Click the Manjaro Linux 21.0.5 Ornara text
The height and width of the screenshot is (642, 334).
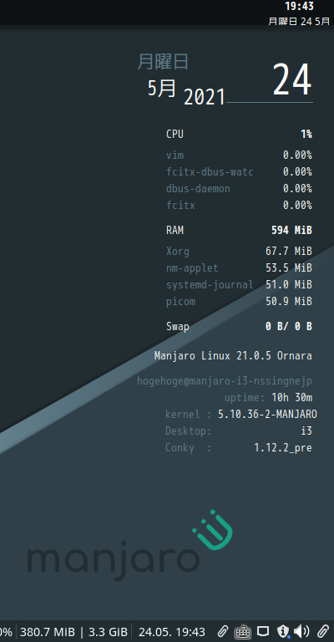(233, 356)
